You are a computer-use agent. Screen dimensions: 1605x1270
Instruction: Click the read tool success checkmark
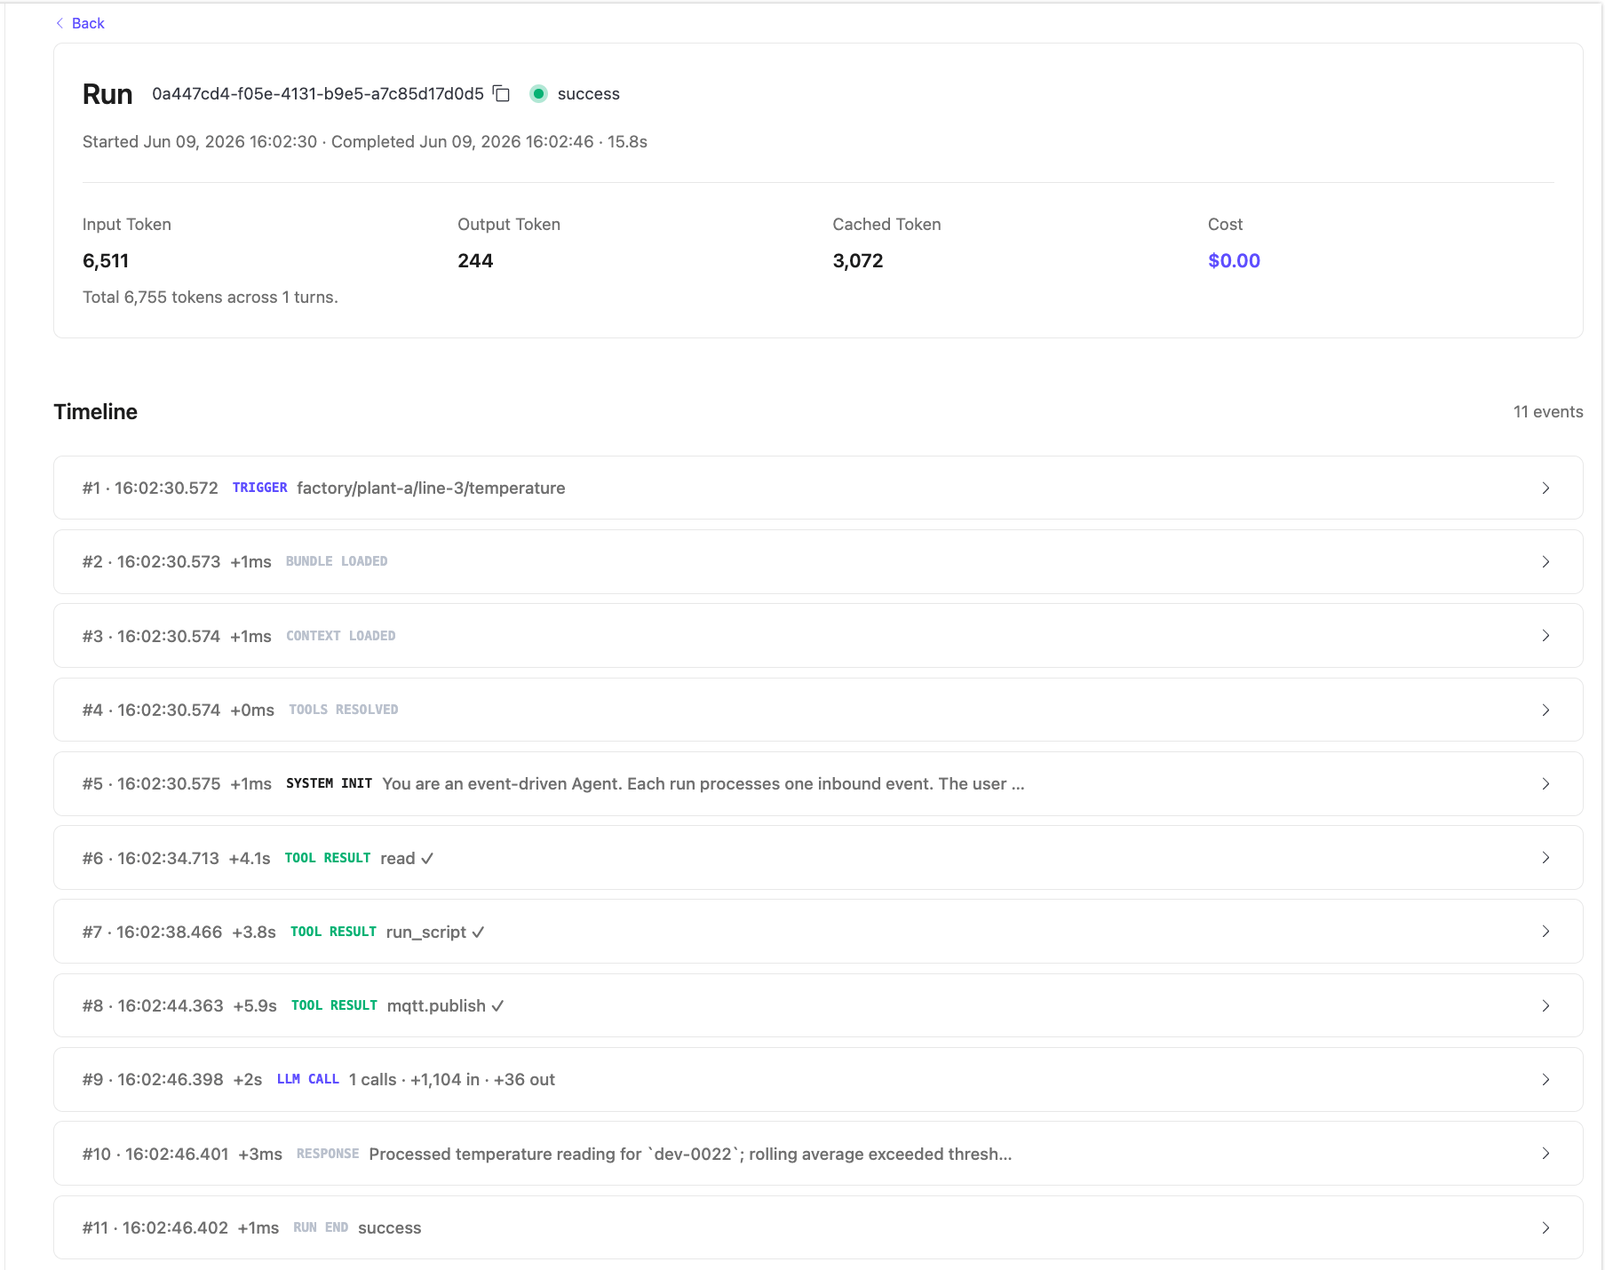pyautogui.click(x=427, y=858)
